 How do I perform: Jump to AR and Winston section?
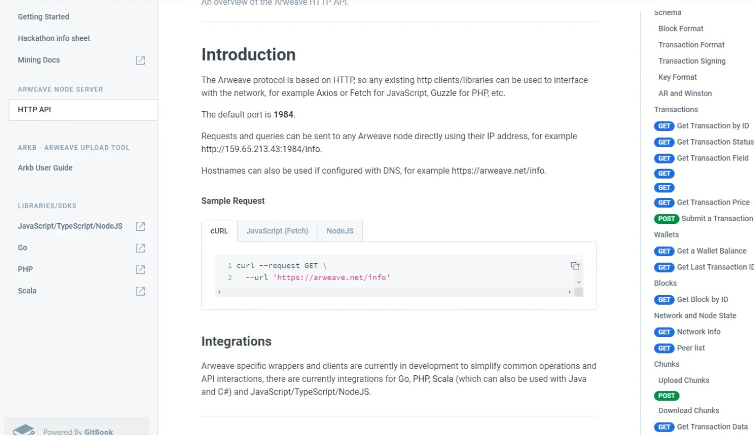[685, 94]
